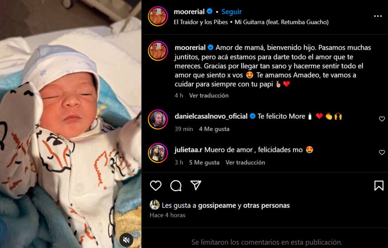Open three-dot more options menu
388x248 pixels.
tap(378, 16)
